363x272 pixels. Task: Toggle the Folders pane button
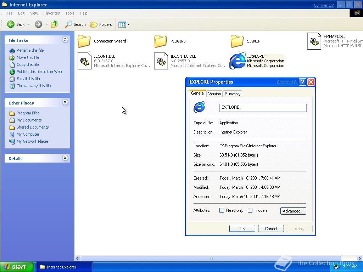tap(101, 24)
